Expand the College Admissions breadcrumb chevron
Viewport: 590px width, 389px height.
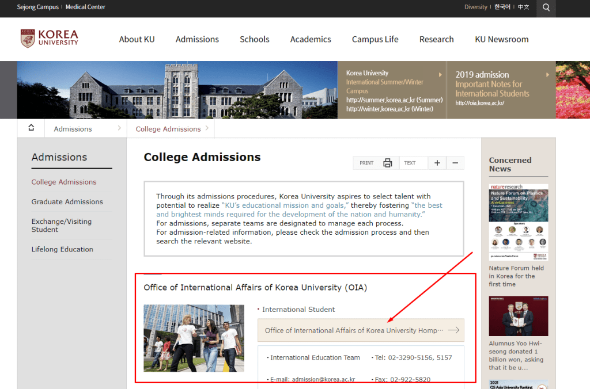pyautogui.click(x=207, y=128)
